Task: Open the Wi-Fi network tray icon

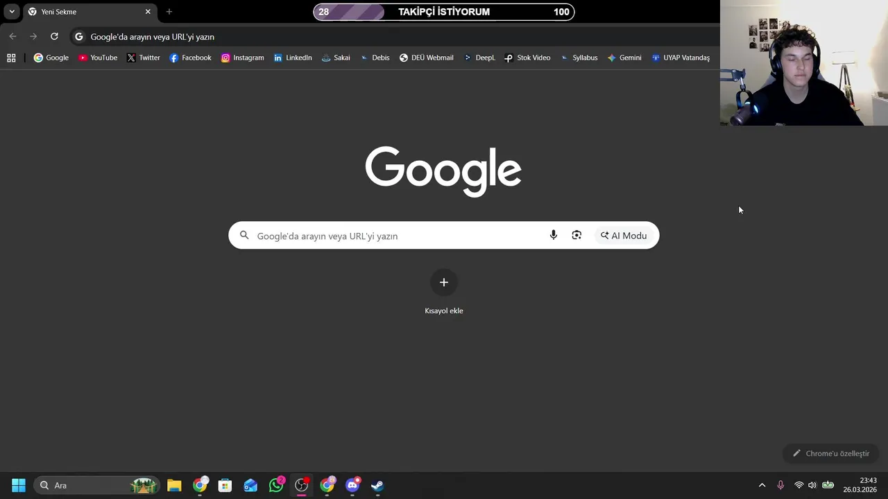Action: [799, 485]
